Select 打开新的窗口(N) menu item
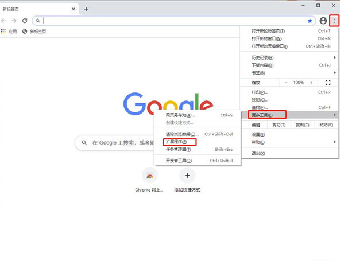The height and width of the screenshot is (261, 340). coord(289,38)
